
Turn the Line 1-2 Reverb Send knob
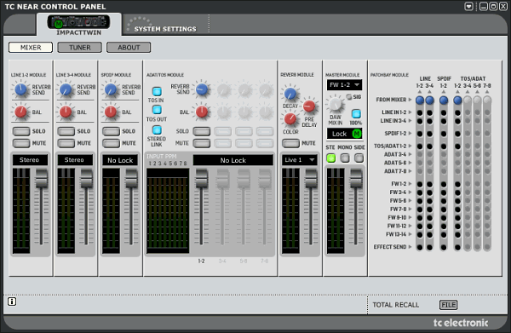(x=20, y=89)
